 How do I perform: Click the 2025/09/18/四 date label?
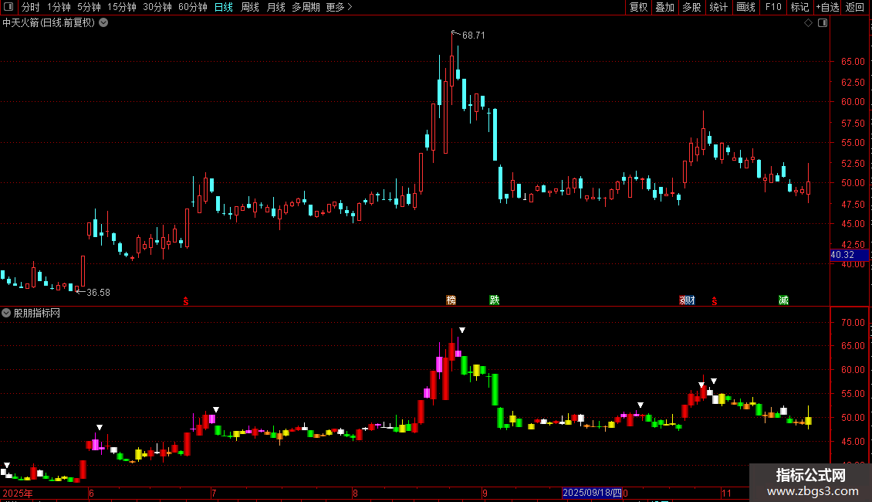[593, 493]
